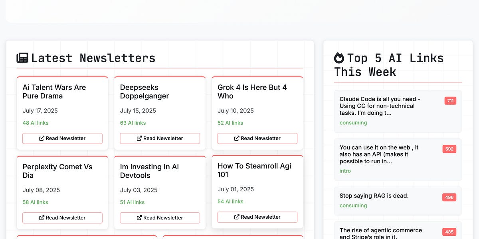Click the 51 AI links count
Viewport: 479px width, 239px height.
point(132,202)
